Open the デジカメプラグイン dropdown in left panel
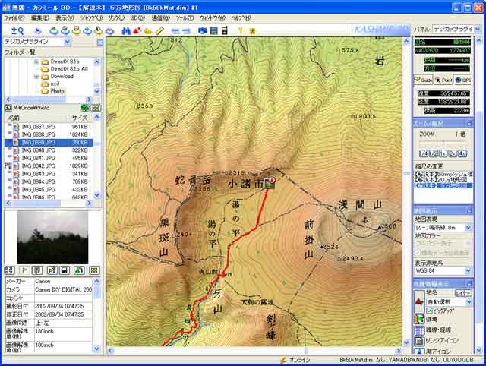The width and height of the screenshot is (486, 366). tap(96, 42)
